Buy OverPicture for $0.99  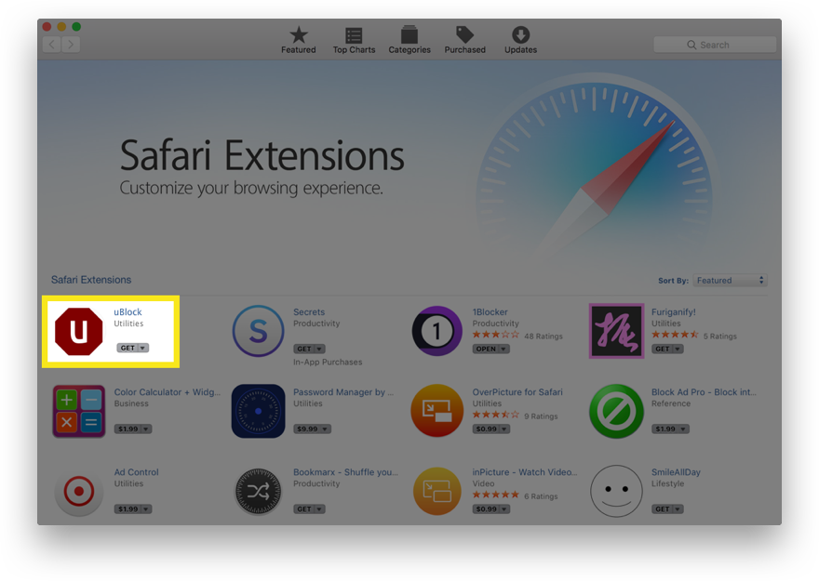(486, 429)
